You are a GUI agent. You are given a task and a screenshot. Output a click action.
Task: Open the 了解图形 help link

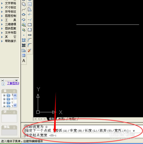pos(13,83)
